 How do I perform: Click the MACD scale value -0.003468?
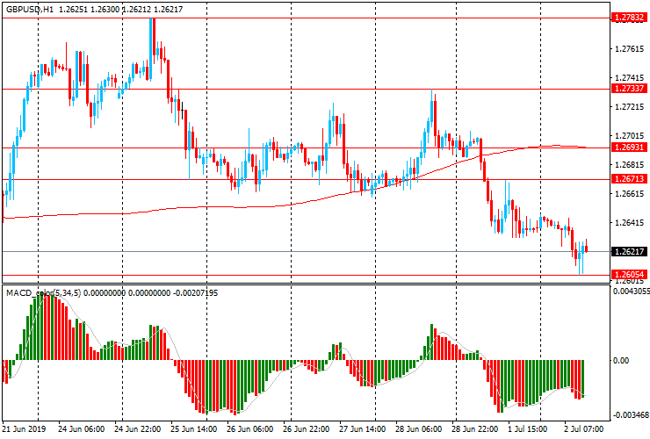[x=631, y=415]
